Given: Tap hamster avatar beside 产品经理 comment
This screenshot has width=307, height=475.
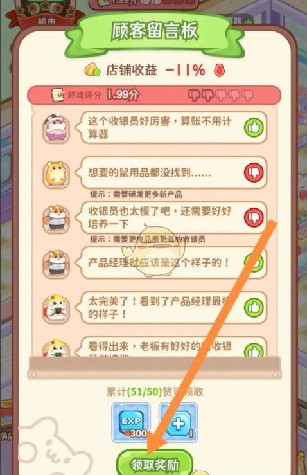Looking at the screenshot, I should pyautogui.click(x=56, y=264).
